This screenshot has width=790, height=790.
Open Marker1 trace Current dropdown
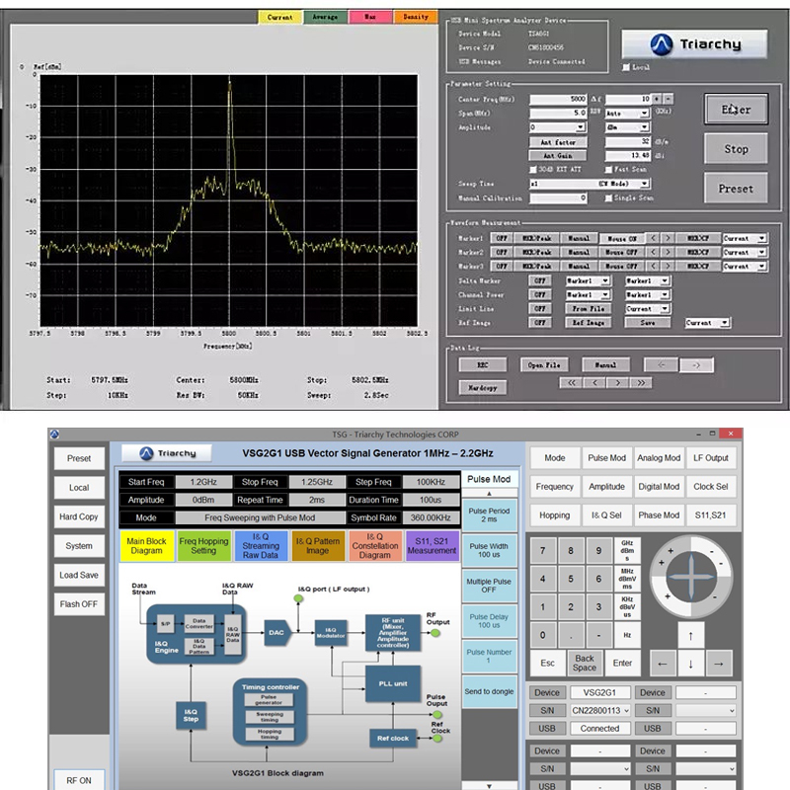761,238
